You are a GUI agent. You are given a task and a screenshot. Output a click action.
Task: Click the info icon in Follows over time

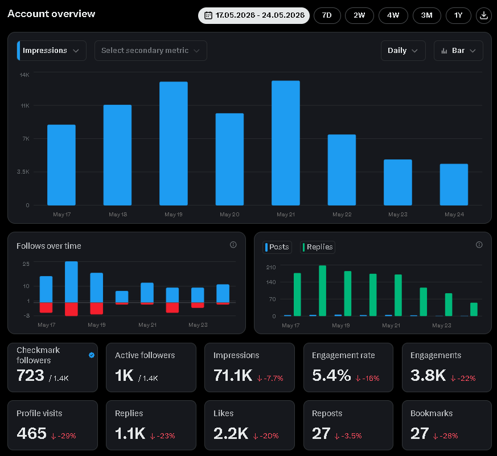tap(233, 245)
